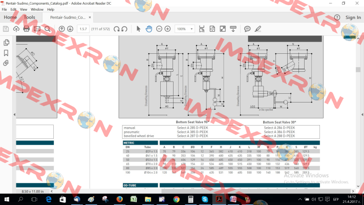This screenshot has width=364, height=205.
Task: Activate the Hand pan tool
Action: (x=149, y=29)
